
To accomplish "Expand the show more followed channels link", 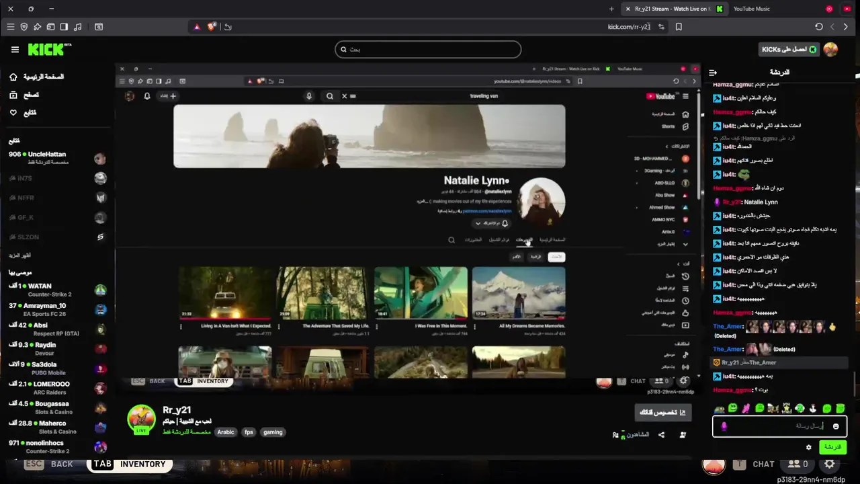I will pos(20,255).
